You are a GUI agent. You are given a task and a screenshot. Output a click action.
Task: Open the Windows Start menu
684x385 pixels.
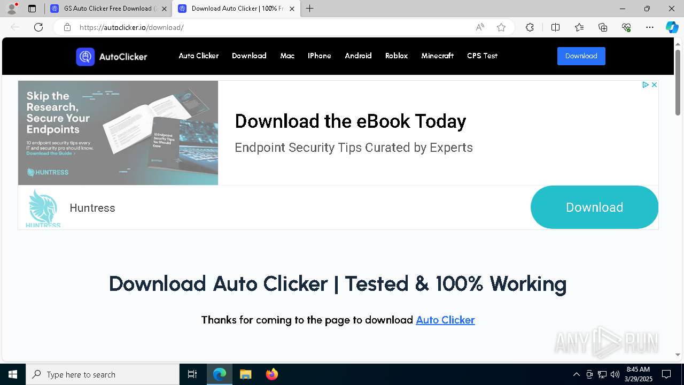pyautogui.click(x=13, y=374)
